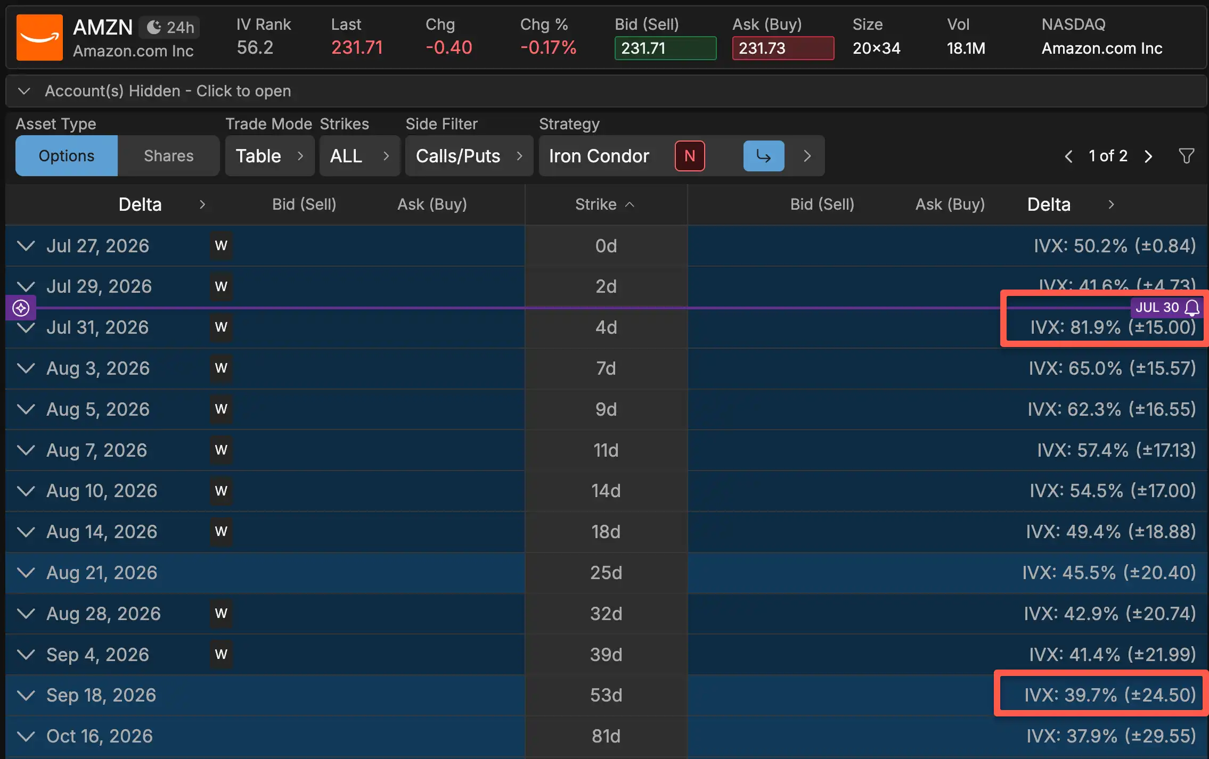Click the IVX: 65.0% (±15.57) value

click(1113, 368)
